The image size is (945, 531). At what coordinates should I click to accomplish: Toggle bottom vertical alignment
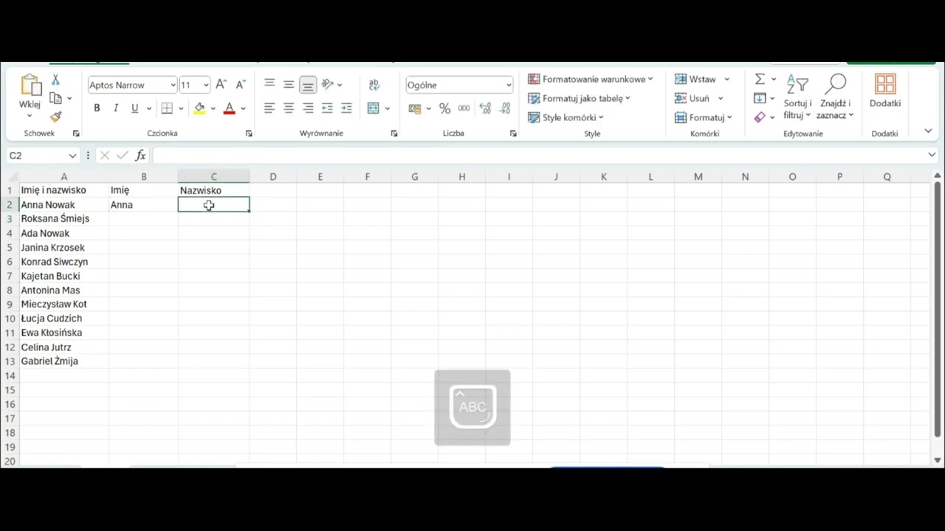click(308, 85)
